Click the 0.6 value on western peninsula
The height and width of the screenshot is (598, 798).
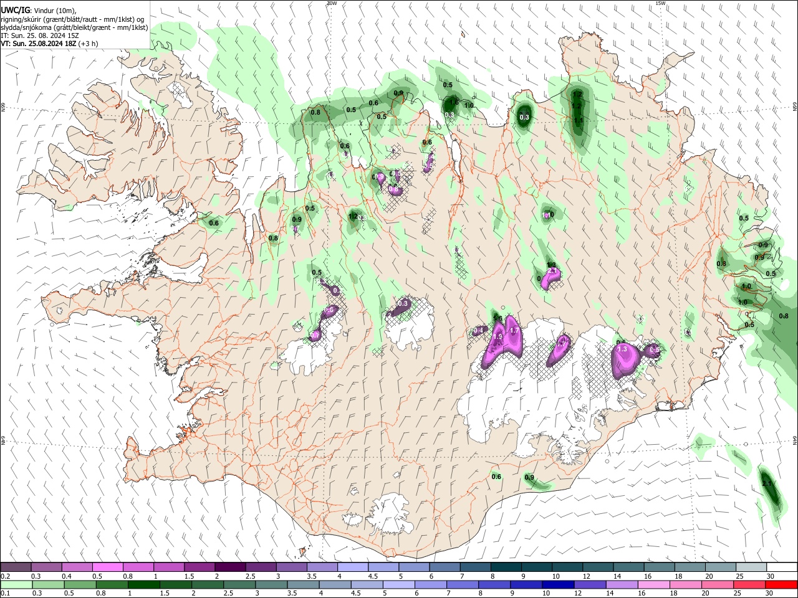(214, 223)
